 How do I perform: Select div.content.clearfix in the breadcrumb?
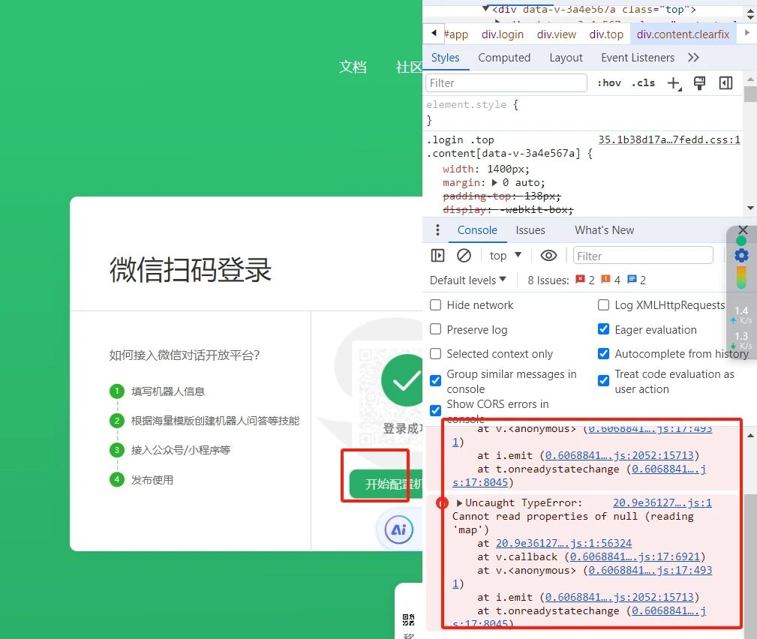(x=683, y=34)
